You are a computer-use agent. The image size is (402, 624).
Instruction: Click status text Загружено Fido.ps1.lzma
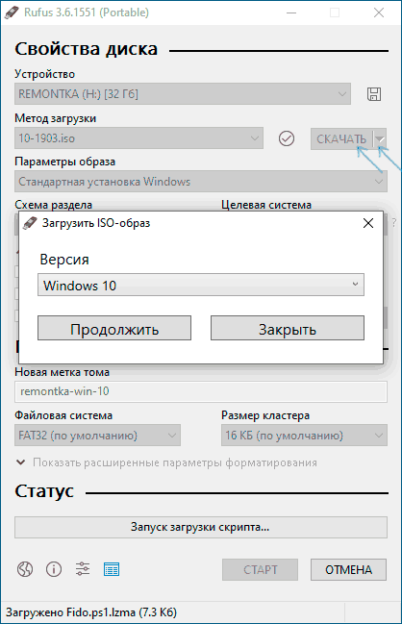(x=91, y=612)
